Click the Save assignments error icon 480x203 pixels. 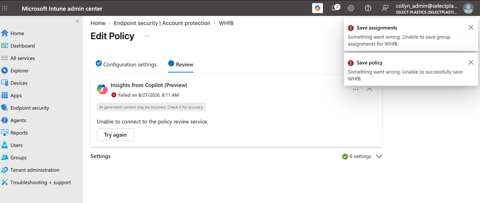351,28
